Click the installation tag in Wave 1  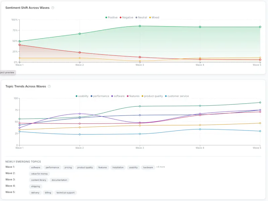[118, 167]
